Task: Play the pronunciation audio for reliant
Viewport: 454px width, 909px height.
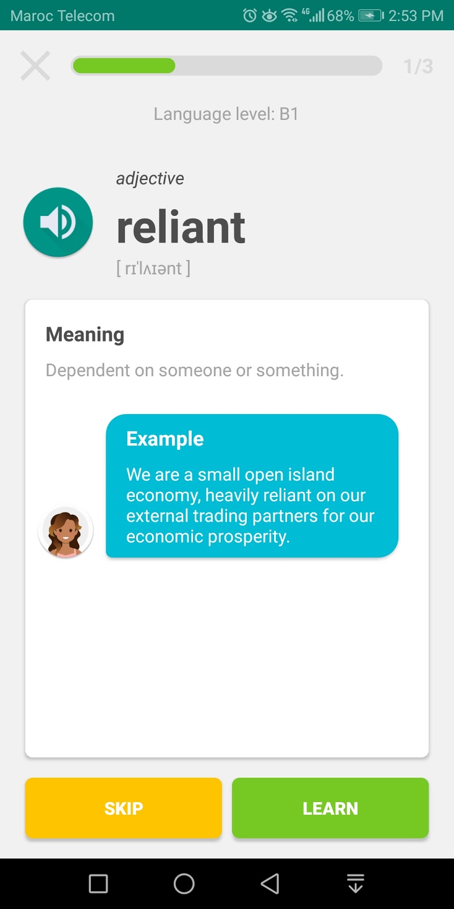Action: pyautogui.click(x=58, y=222)
